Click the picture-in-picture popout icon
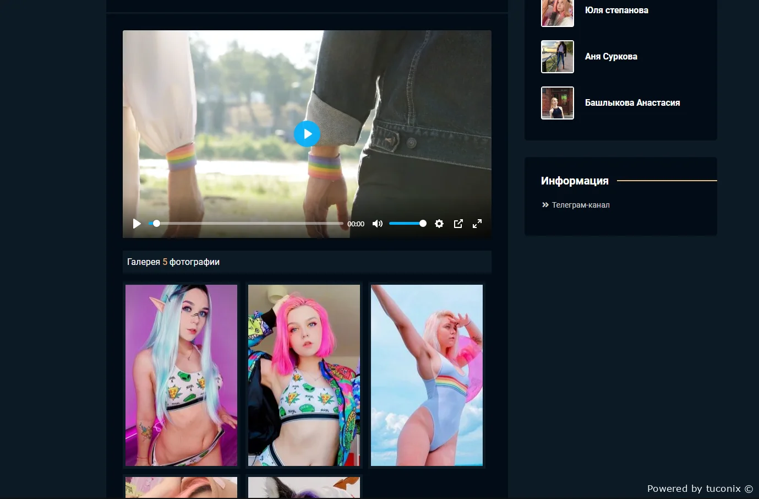Image resolution: width=759 pixels, height=499 pixels. click(x=458, y=224)
